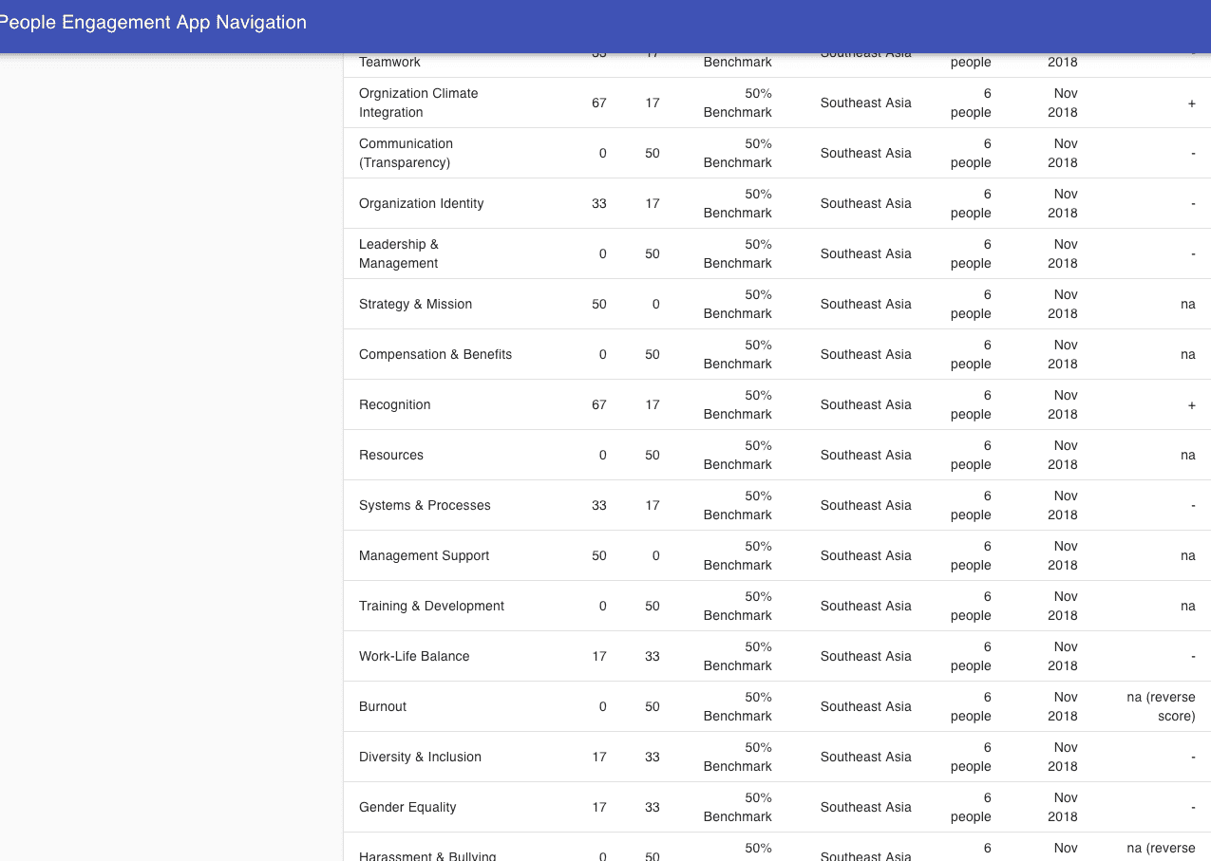The width and height of the screenshot is (1211, 861).
Task: Click the 50% Benchmark cell in Recognition row
Action: click(738, 404)
